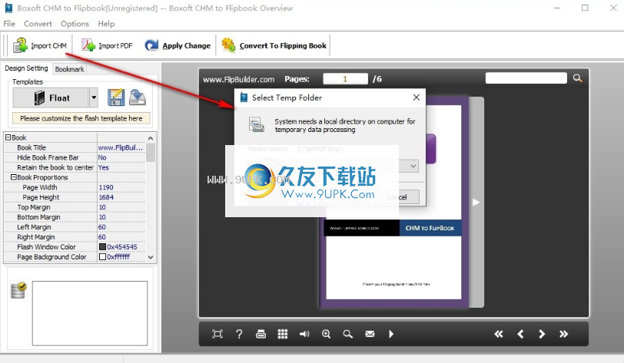Click the help question mark icon
The width and height of the screenshot is (624, 363).
[x=239, y=334]
